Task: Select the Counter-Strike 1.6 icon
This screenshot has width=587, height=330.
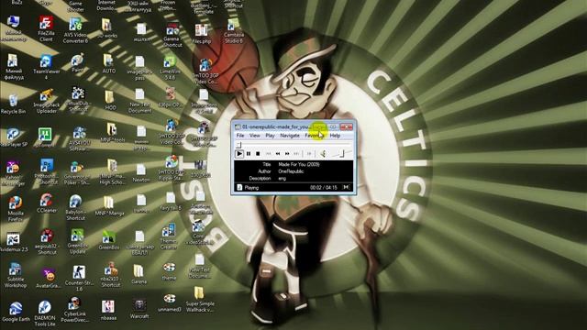Action: coord(79,279)
